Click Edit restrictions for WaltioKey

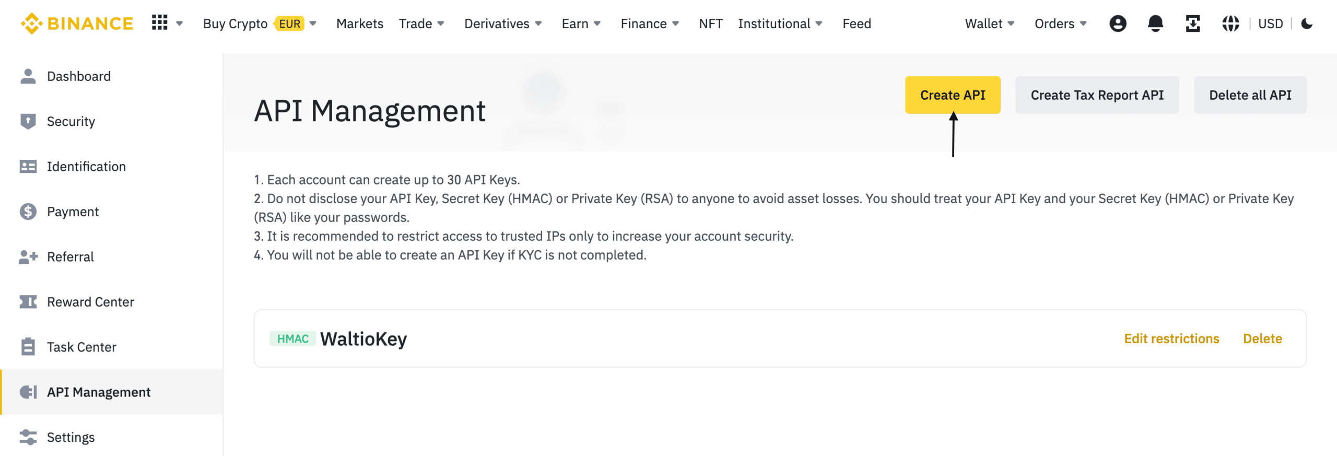1171,338
